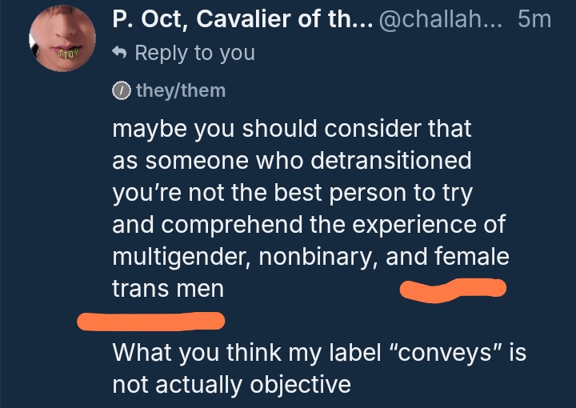Click the pronouns badge icon
576x408 pixels.
[120, 91]
